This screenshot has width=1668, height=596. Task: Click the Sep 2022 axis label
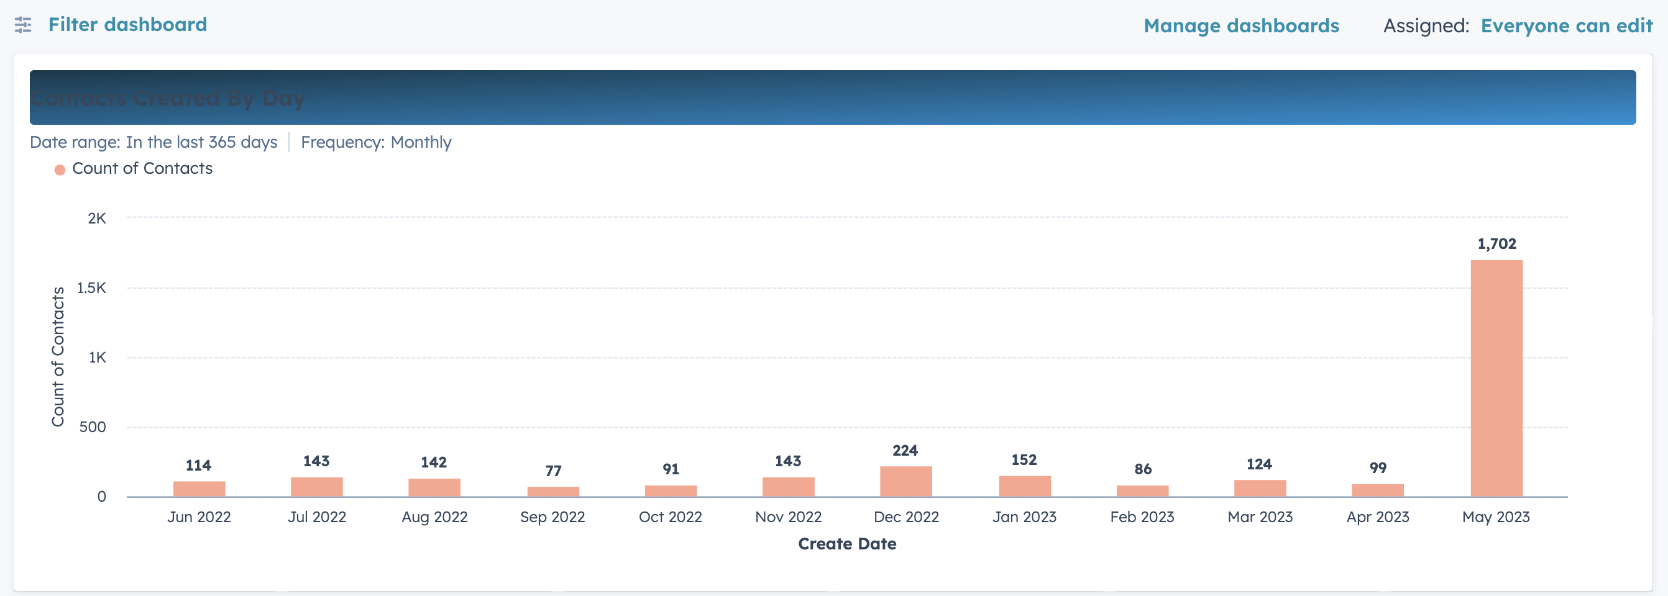pos(552,517)
